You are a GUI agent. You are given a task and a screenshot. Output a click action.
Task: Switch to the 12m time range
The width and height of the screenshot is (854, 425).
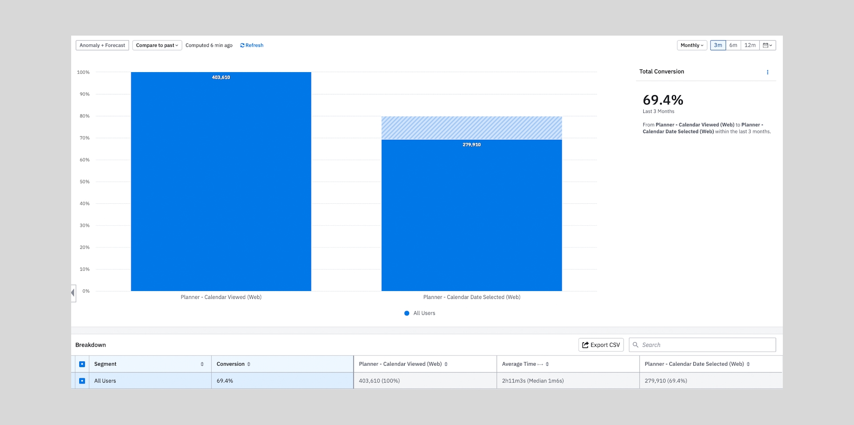pyautogui.click(x=750, y=45)
